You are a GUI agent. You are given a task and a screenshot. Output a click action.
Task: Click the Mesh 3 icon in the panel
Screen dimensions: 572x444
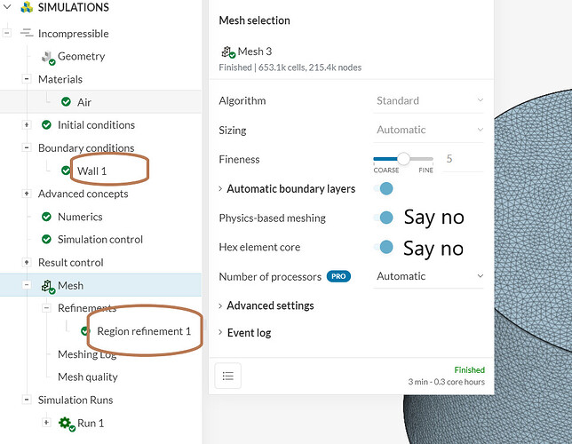pyautogui.click(x=227, y=52)
